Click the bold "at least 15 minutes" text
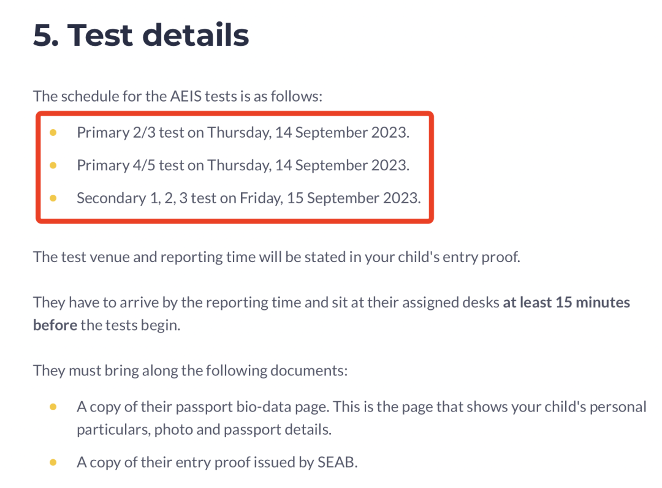This screenshot has width=662, height=488. click(566, 302)
